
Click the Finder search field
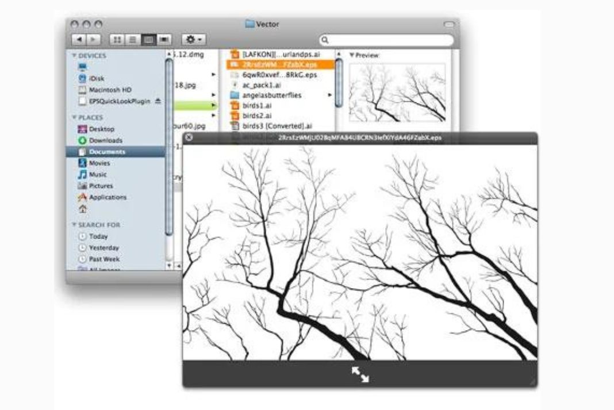click(x=388, y=40)
